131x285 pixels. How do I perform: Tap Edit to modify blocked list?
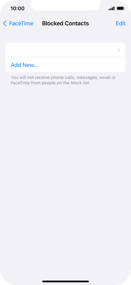[120, 23]
